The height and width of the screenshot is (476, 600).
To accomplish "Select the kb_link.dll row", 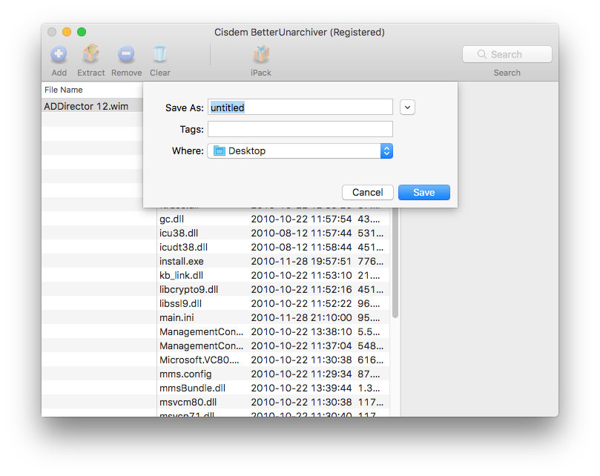I will click(x=273, y=276).
